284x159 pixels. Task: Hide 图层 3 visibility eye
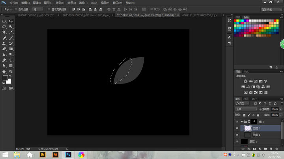(x=237, y=128)
